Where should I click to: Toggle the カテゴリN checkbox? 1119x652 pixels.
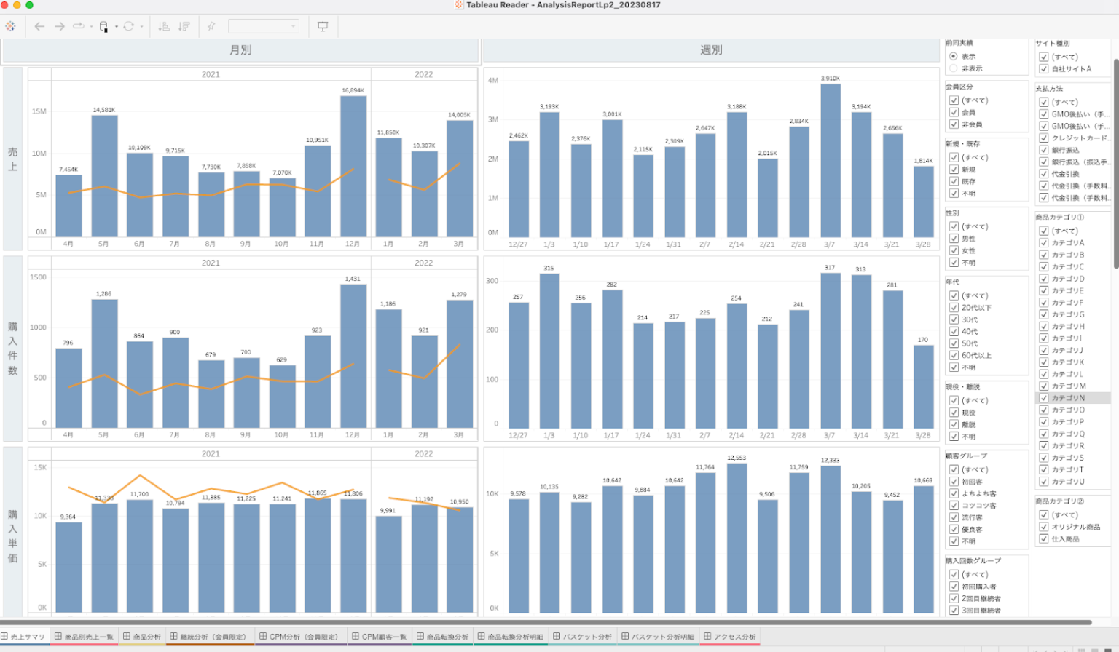pos(1044,398)
